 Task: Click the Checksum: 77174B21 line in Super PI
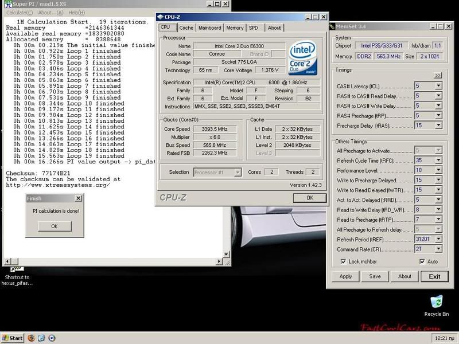[x=38, y=173]
